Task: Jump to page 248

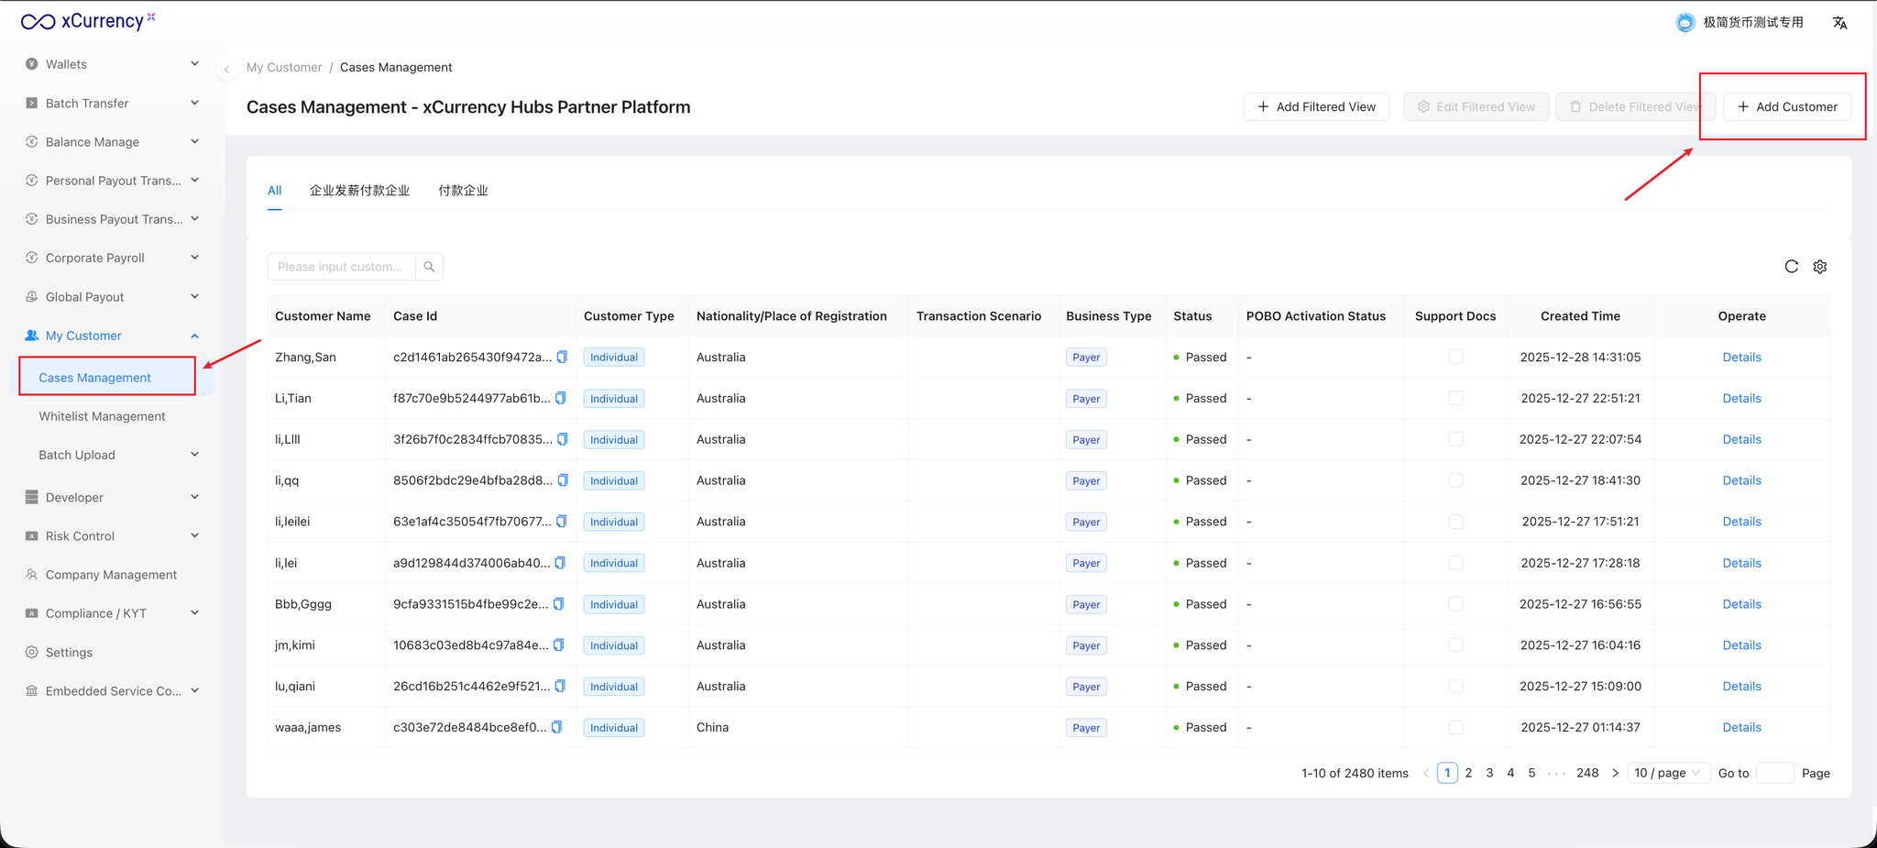Action: [1587, 773]
